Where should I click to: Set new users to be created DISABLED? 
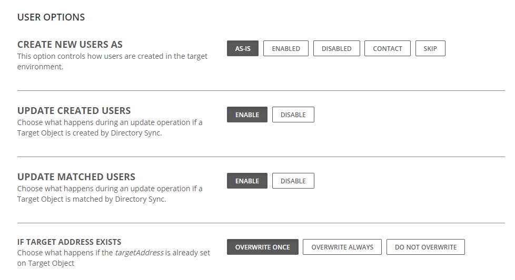click(336, 48)
